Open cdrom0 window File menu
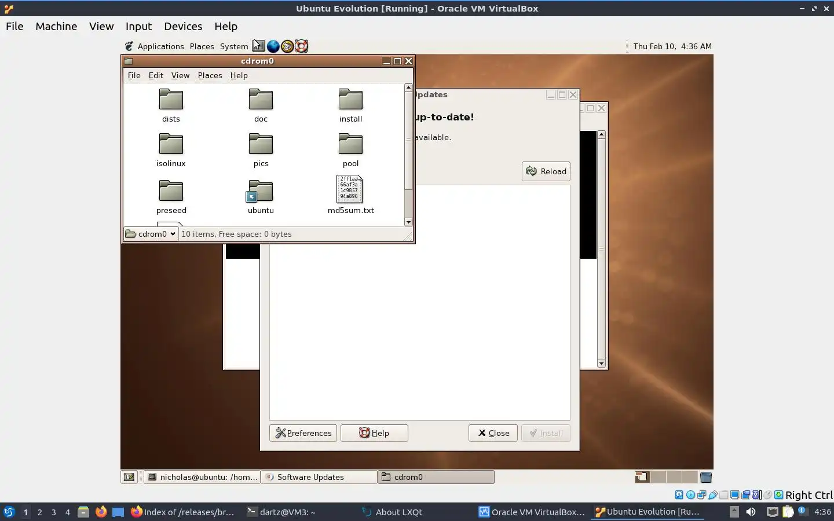Screen dimensions: 834x521 [134, 75]
